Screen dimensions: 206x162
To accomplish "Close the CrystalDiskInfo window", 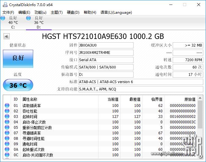I will coord(199,5).
